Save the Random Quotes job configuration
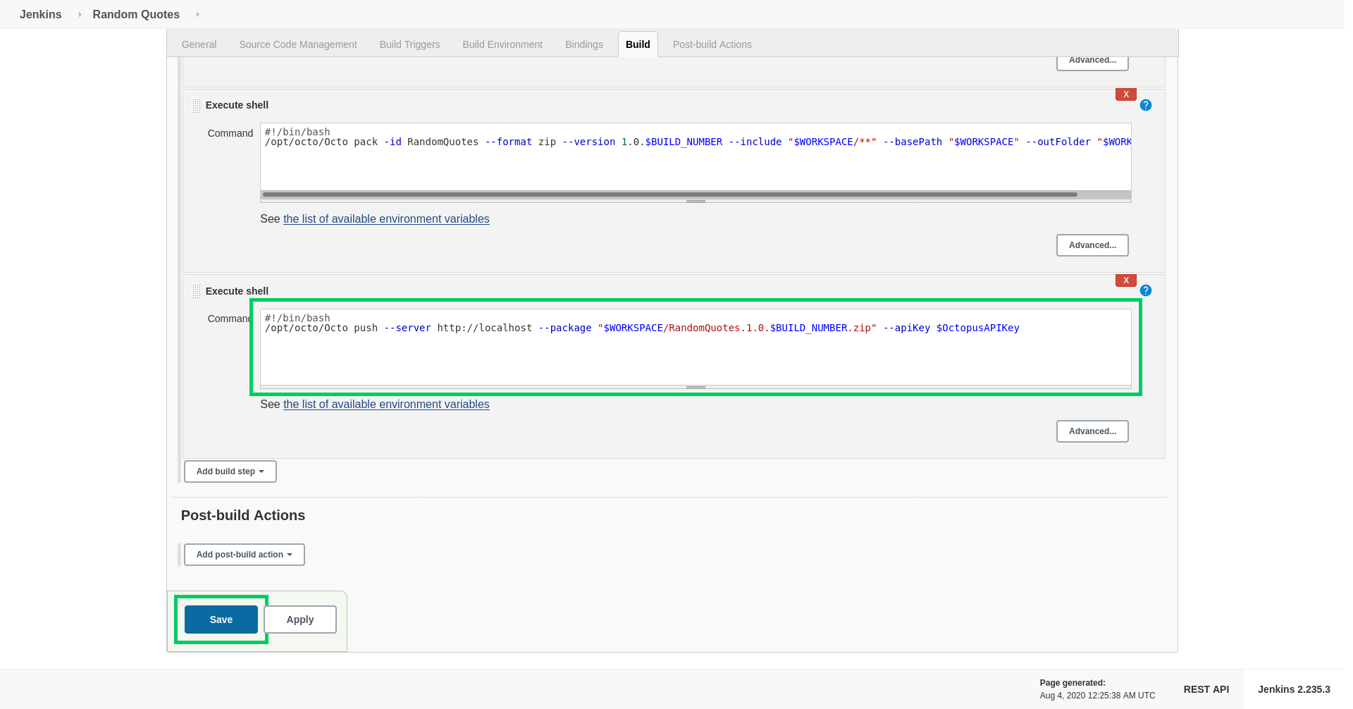Viewport: 1353px width, 709px height. (x=221, y=619)
